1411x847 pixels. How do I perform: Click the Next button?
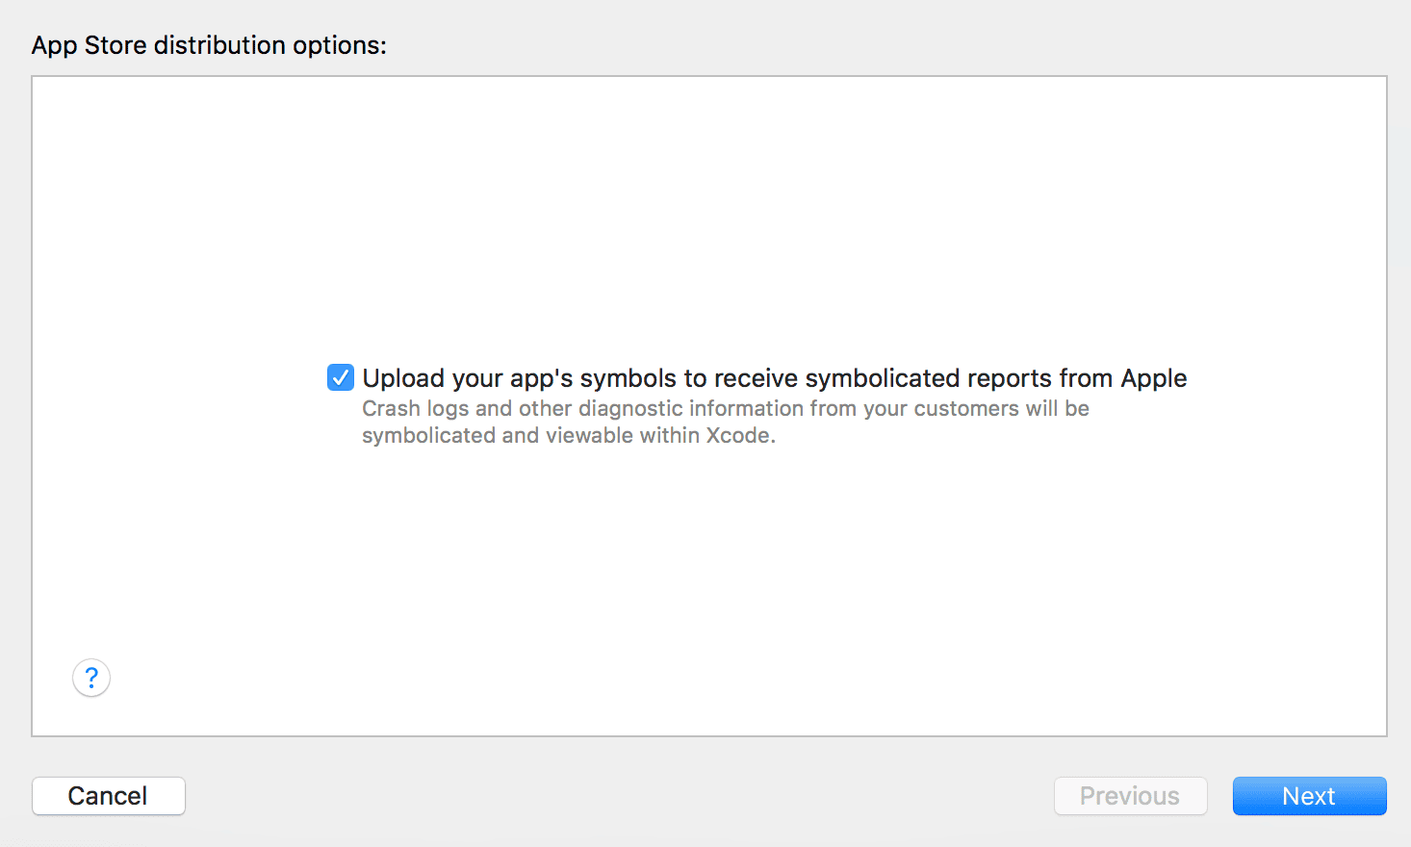(1309, 796)
